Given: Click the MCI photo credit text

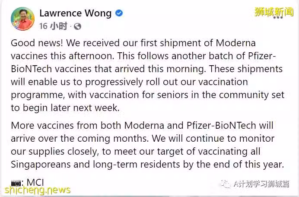Looking at the screenshot, I should 35,182.
